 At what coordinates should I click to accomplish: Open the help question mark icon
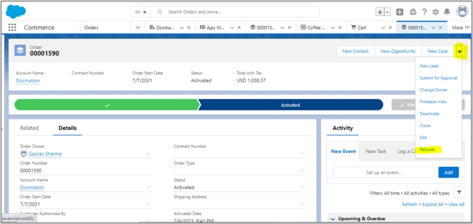(x=424, y=12)
